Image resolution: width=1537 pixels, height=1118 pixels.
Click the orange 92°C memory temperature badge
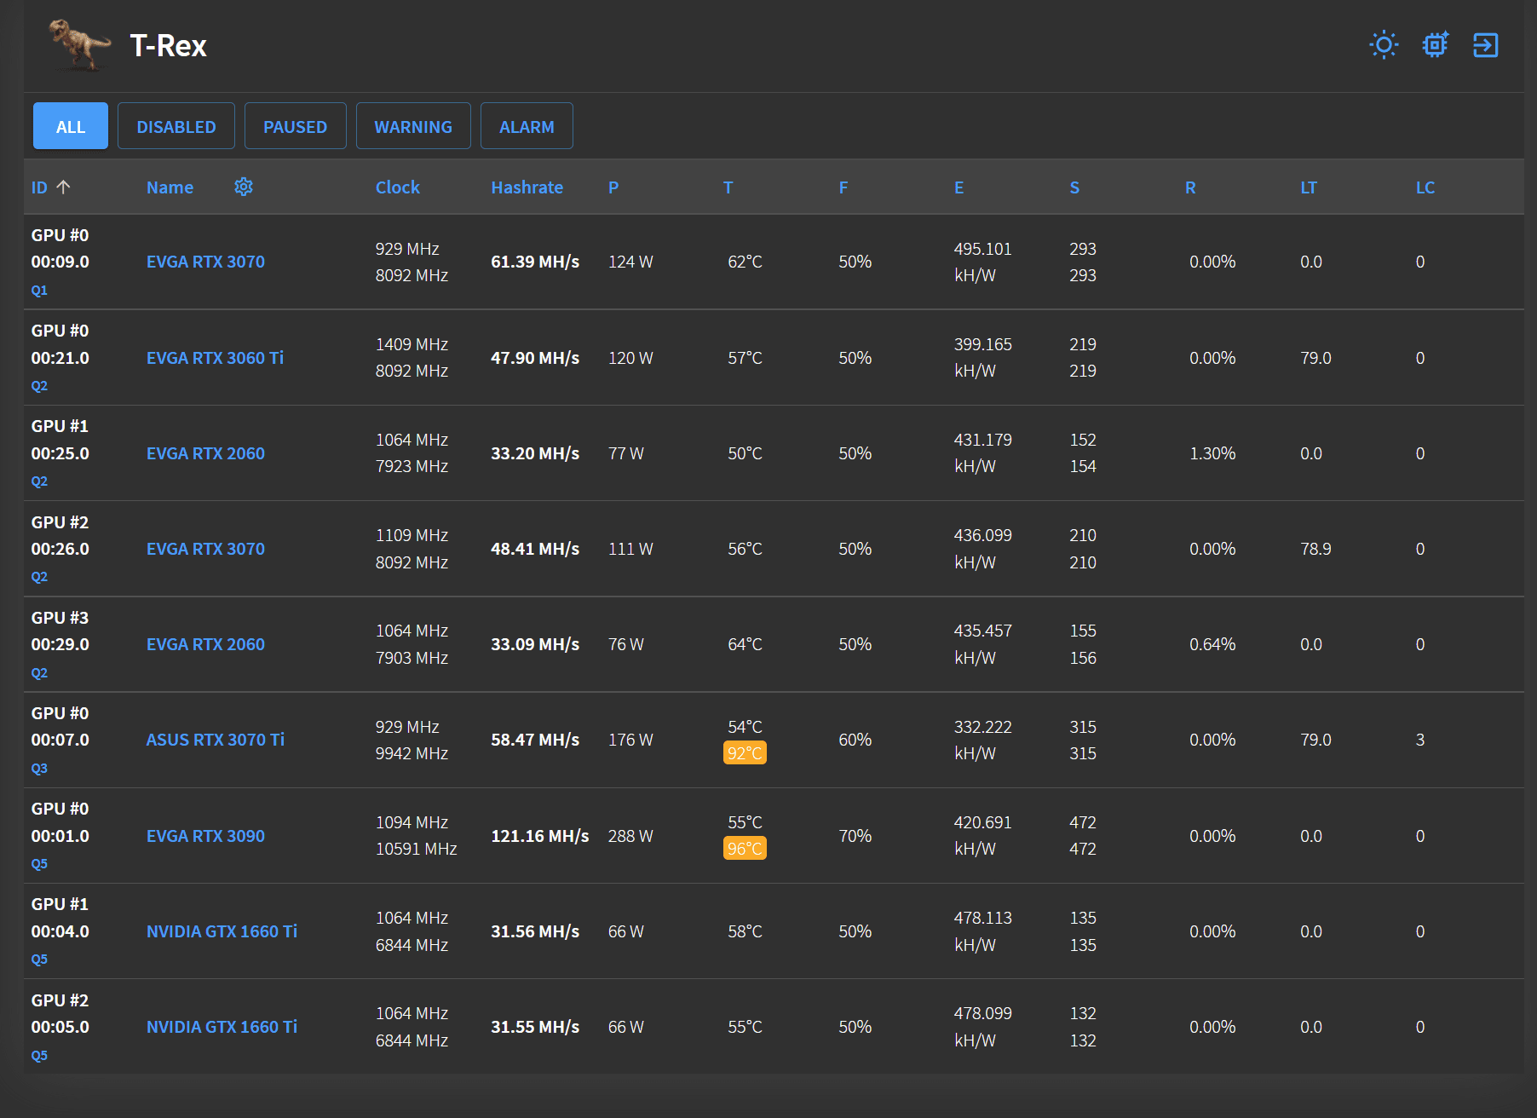(745, 753)
